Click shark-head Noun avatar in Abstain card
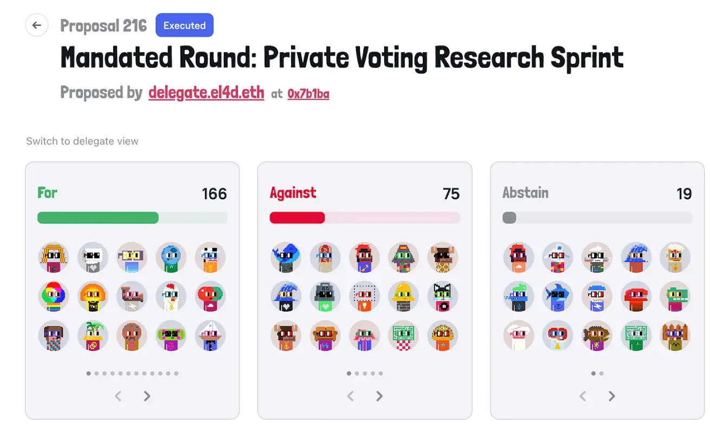This screenshot has width=710, height=428. tap(558, 296)
